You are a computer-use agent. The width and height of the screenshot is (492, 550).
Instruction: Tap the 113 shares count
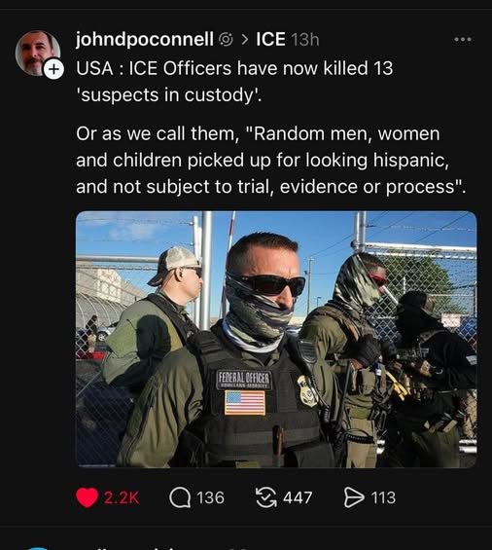(383, 497)
